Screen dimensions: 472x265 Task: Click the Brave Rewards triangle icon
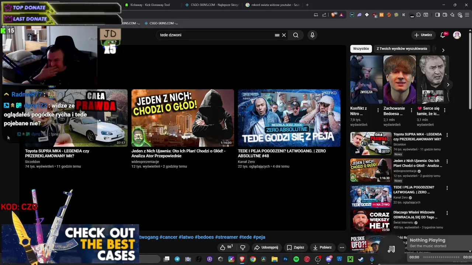[x=341, y=15]
